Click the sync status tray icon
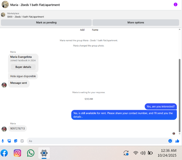Viewport: 182px width, 160px height. tap(126, 153)
